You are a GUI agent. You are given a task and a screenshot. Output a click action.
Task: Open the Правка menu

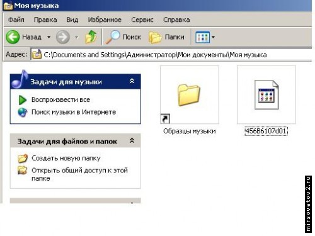(x=45, y=20)
